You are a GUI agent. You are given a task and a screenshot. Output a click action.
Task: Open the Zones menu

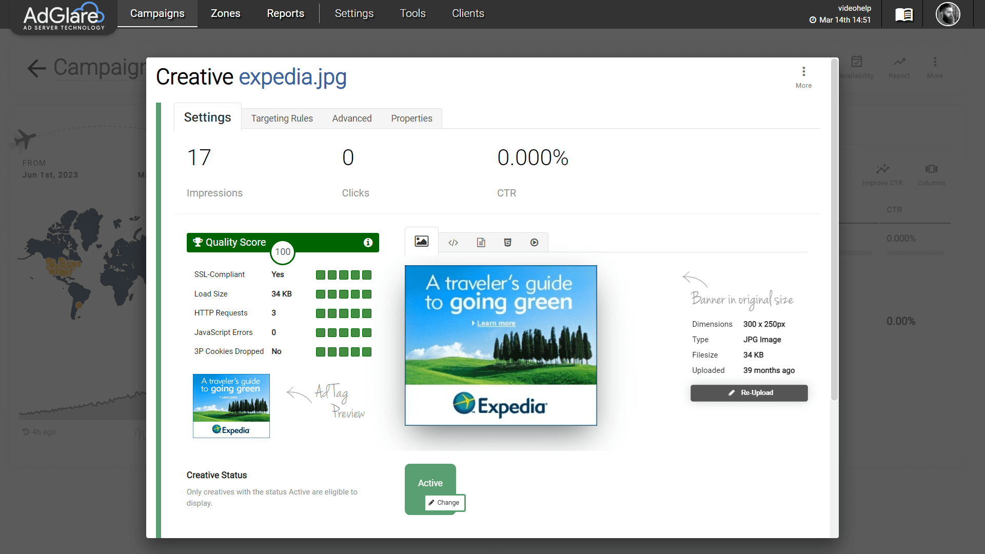225,13
